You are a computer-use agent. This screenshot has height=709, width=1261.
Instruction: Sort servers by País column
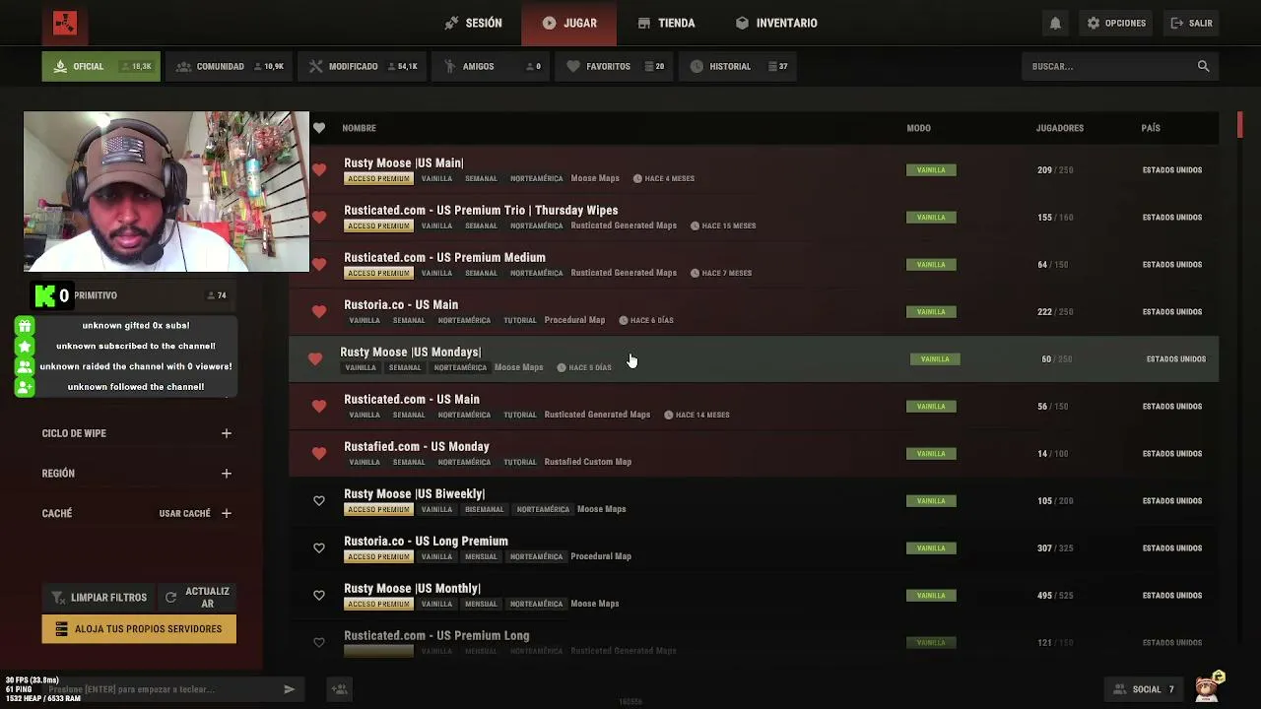[1151, 128]
